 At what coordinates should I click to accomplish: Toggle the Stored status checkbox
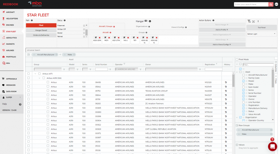(x=84, y=33)
